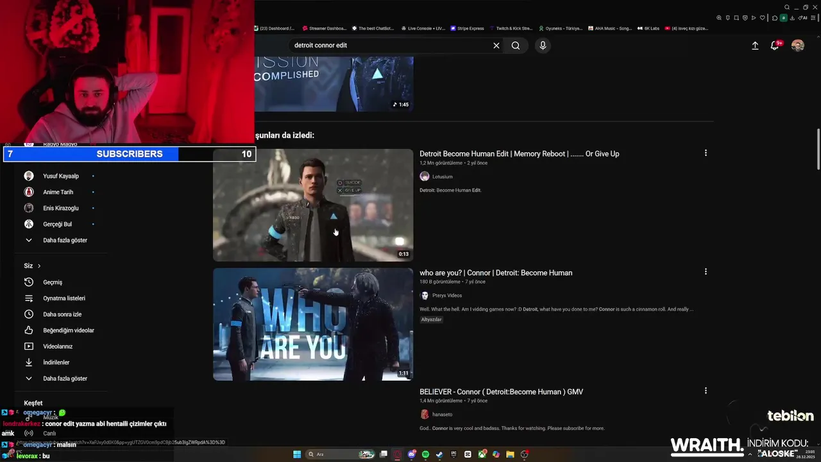This screenshot has width=821, height=462.
Task: Open the 'Streamer Dashboa...' bookmark
Action: 325,28
